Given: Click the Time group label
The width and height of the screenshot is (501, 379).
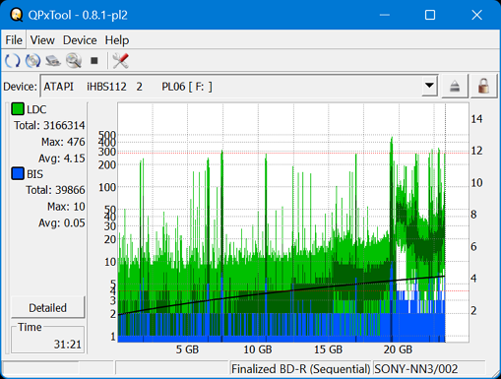Looking at the screenshot, I should [x=30, y=327].
